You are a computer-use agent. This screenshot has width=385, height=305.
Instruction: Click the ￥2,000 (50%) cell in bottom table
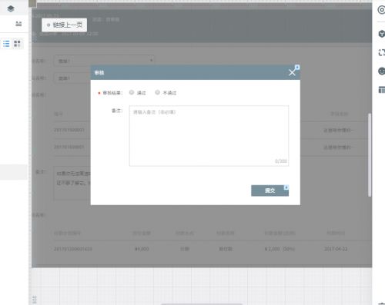pos(280,249)
